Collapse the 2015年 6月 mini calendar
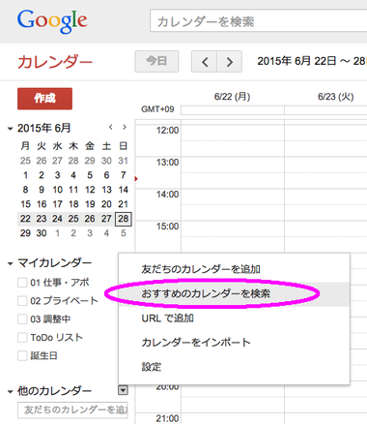The image size is (367, 424). tap(11, 129)
